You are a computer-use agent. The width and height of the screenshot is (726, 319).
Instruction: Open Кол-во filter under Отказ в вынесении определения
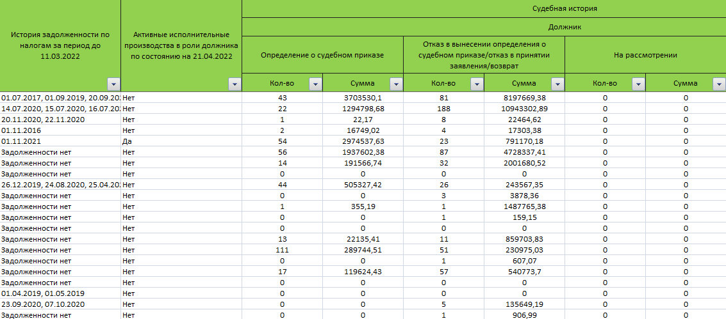click(x=477, y=84)
